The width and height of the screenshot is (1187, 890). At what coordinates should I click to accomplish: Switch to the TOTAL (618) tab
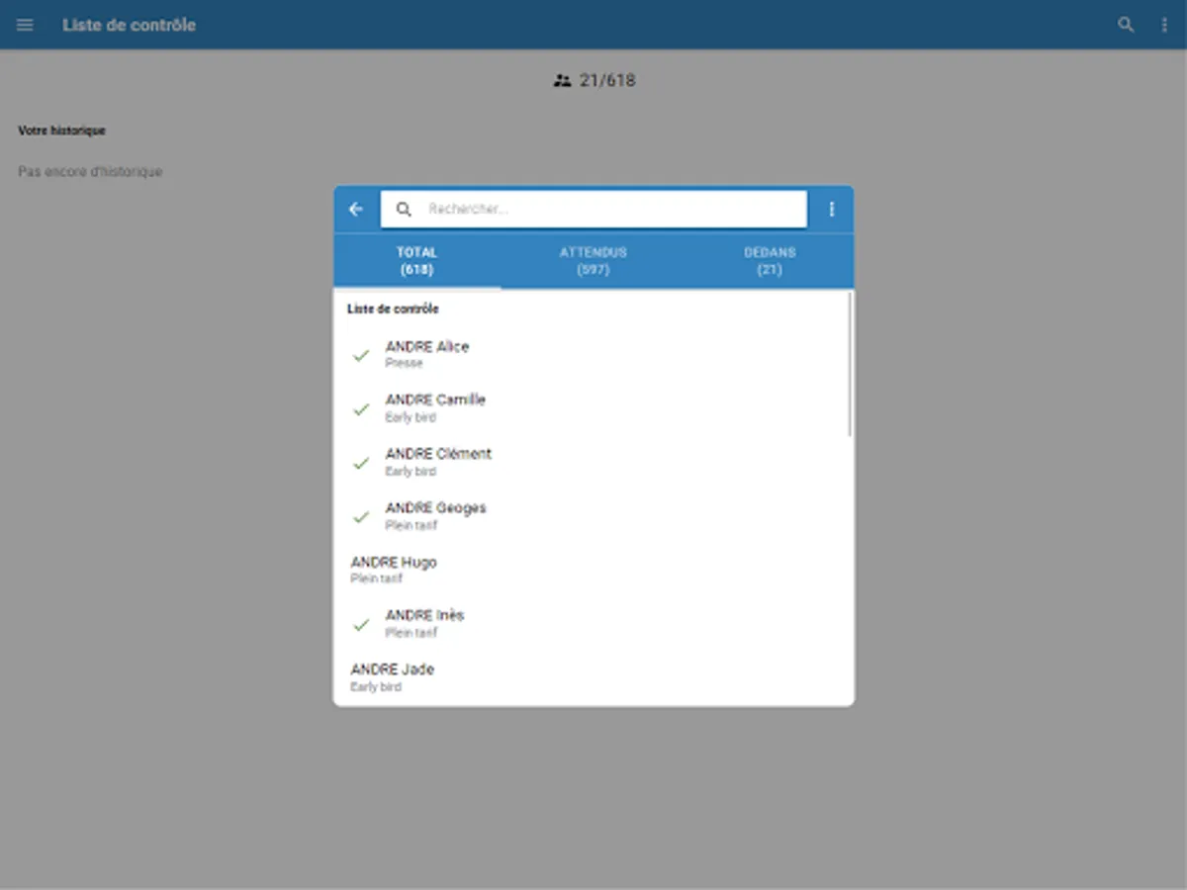pyautogui.click(x=416, y=261)
